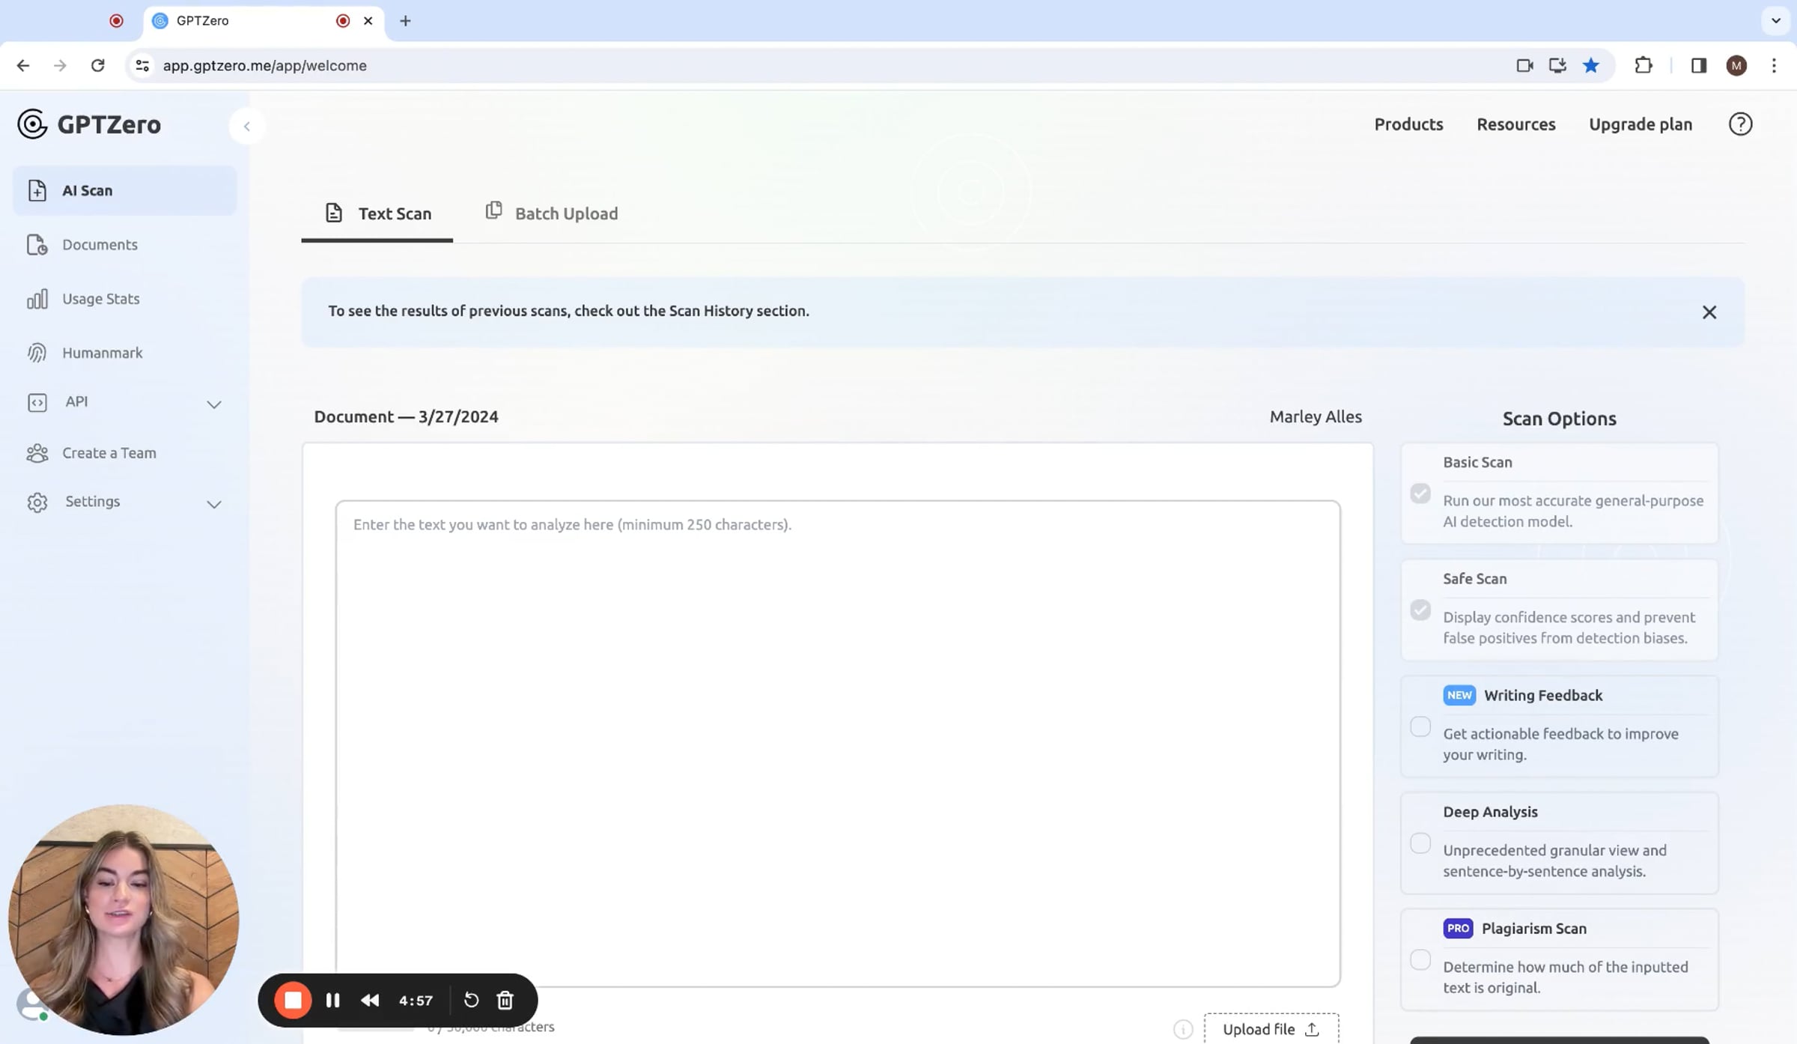
Task: Open the Chrome profile avatar M
Action: [1737, 66]
